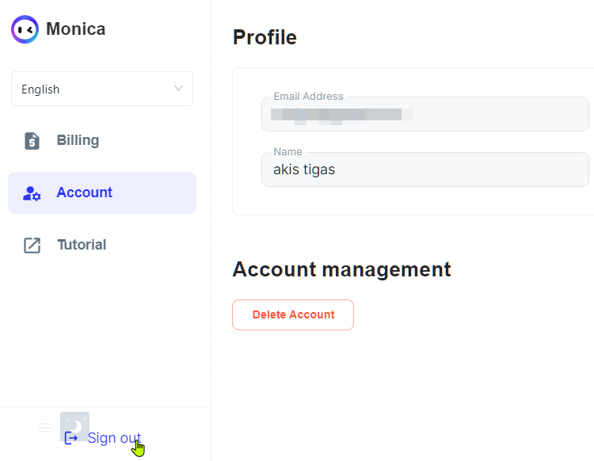Click the Email Address field label
This screenshot has height=461, width=594.
click(x=308, y=97)
